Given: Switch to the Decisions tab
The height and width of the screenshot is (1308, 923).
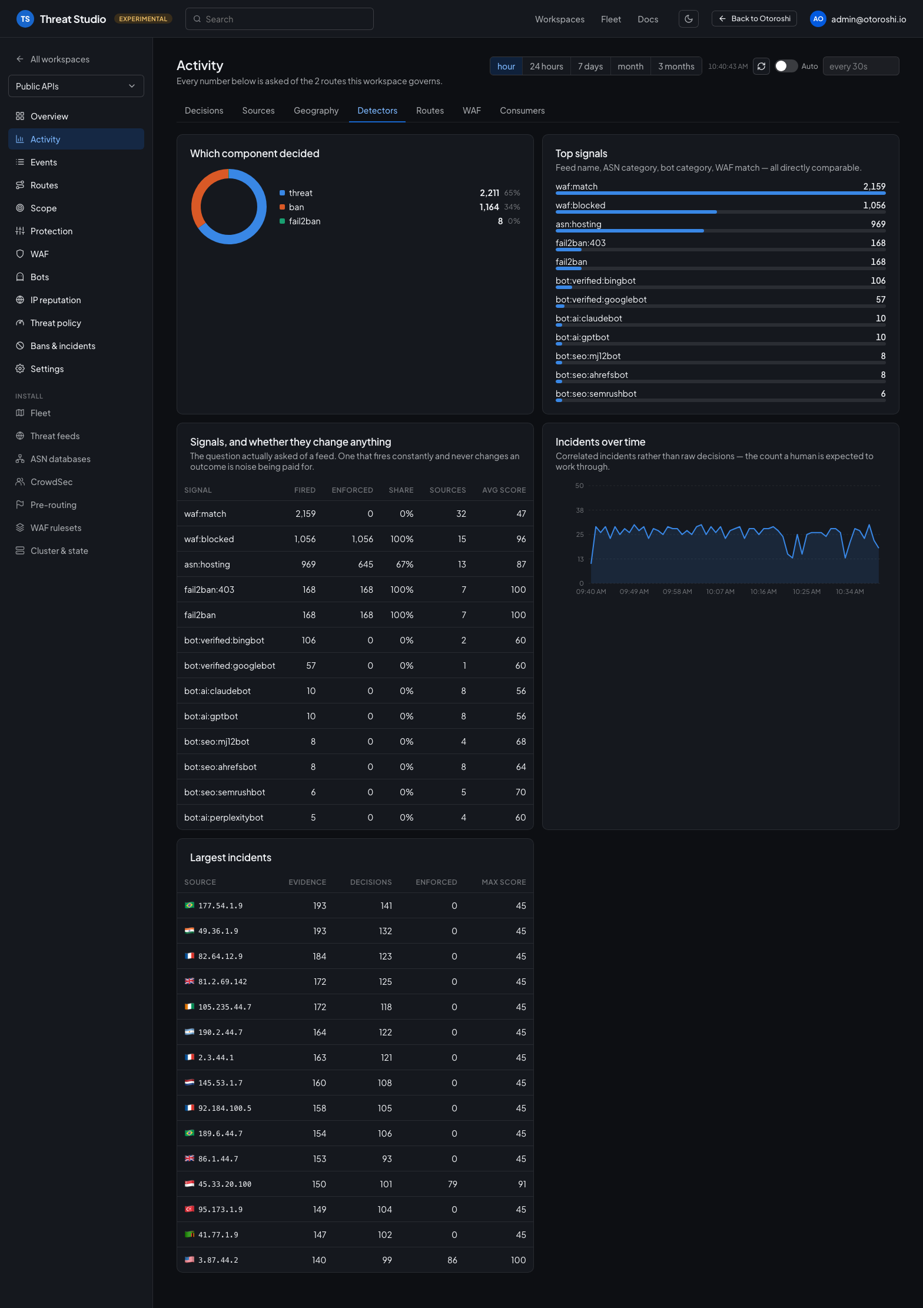Looking at the screenshot, I should pos(204,111).
